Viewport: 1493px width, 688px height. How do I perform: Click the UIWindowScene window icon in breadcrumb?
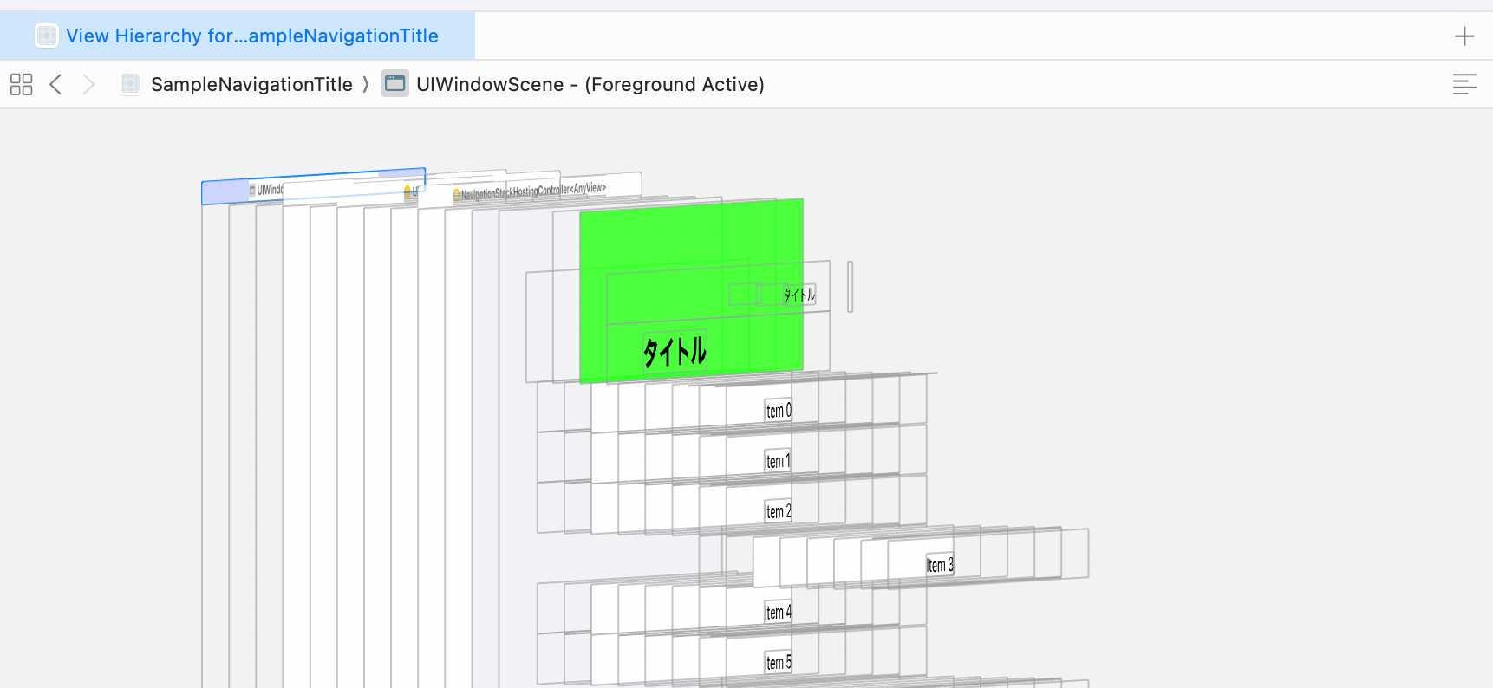pos(395,84)
